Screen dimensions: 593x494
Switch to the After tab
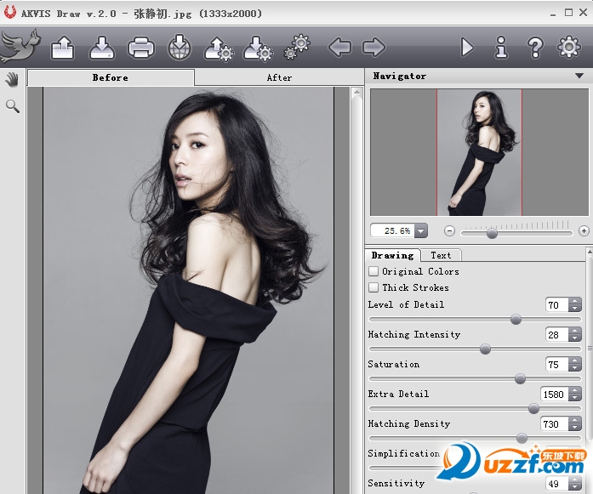point(279,78)
